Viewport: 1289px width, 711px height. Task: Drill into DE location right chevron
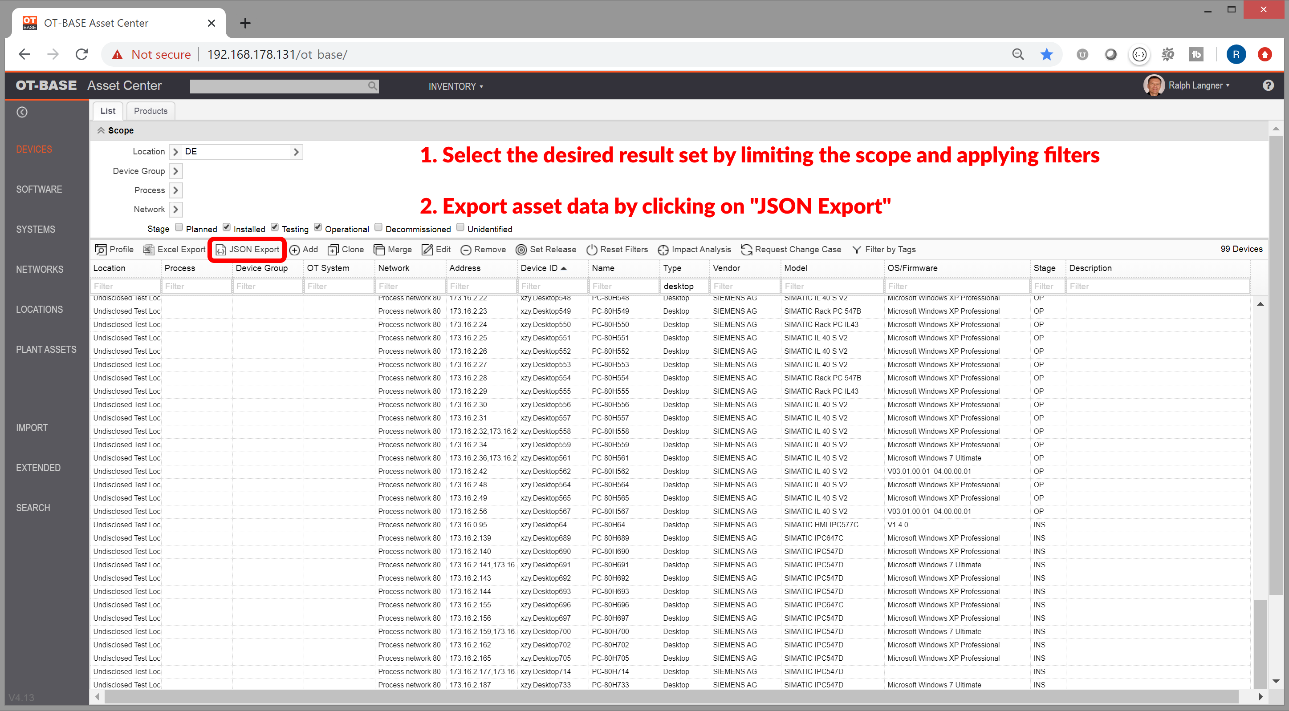tap(296, 152)
